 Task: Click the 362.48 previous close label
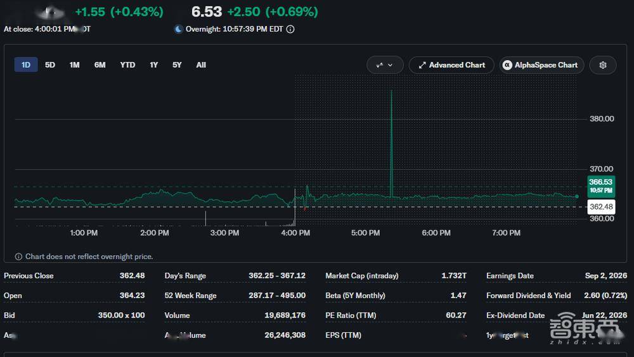coord(601,207)
